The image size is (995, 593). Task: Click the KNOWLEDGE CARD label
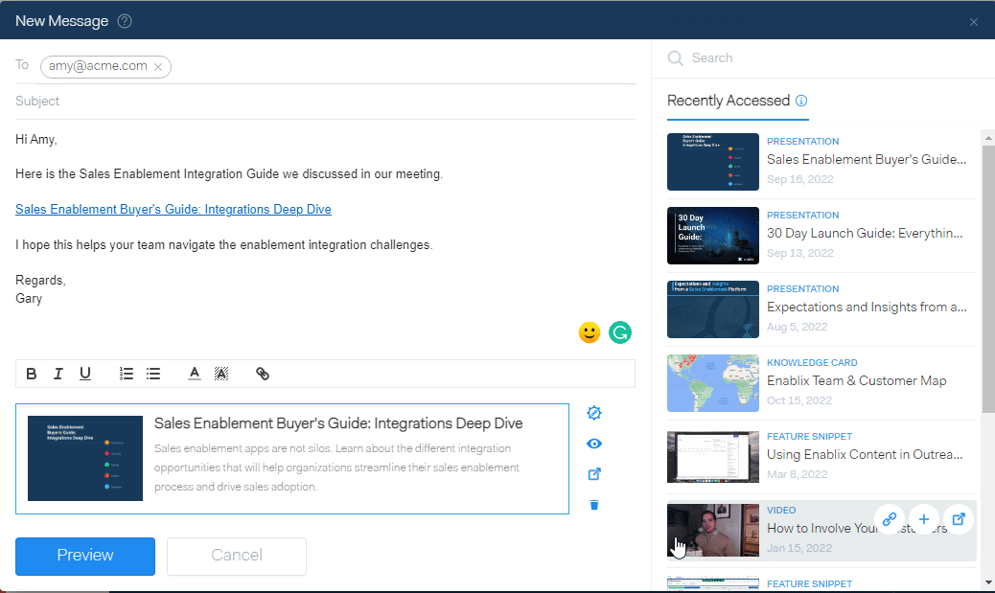click(812, 363)
